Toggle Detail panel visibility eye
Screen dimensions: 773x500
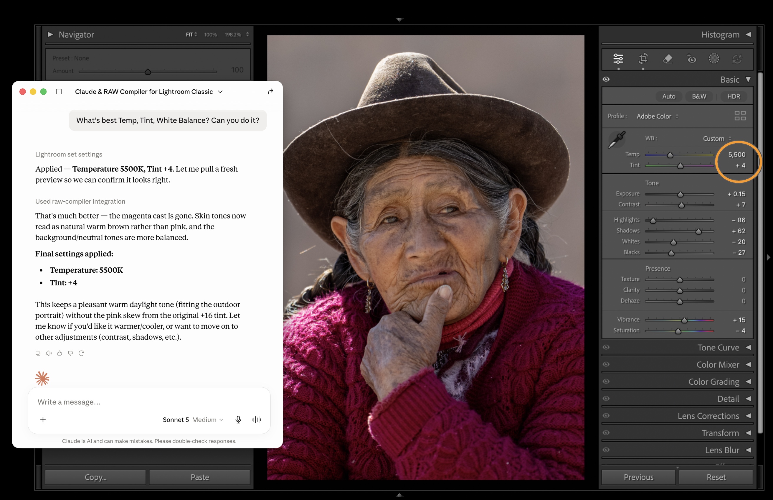click(606, 399)
